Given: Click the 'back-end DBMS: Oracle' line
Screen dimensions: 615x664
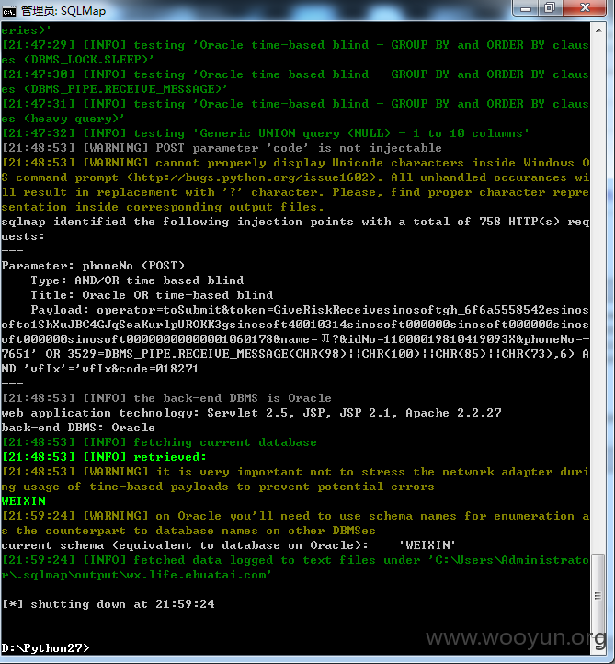Looking at the screenshot, I should [x=78, y=428].
